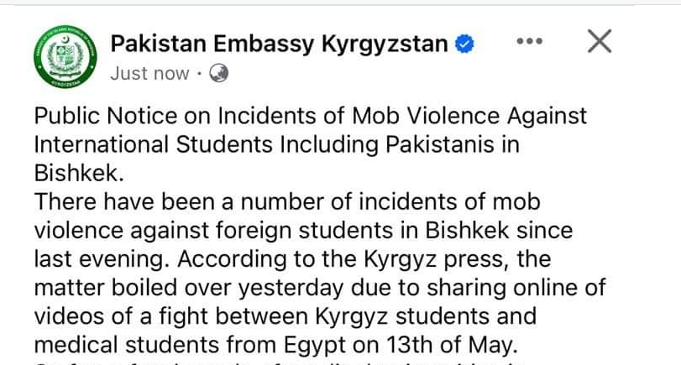Click the partially cut-off bottom text line
681x365 pixels.
[280, 362]
